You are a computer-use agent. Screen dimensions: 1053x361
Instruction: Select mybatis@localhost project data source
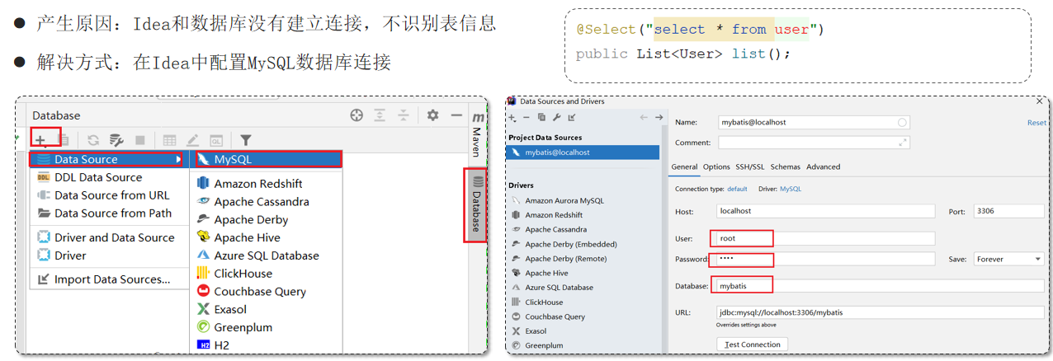(x=583, y=152)
